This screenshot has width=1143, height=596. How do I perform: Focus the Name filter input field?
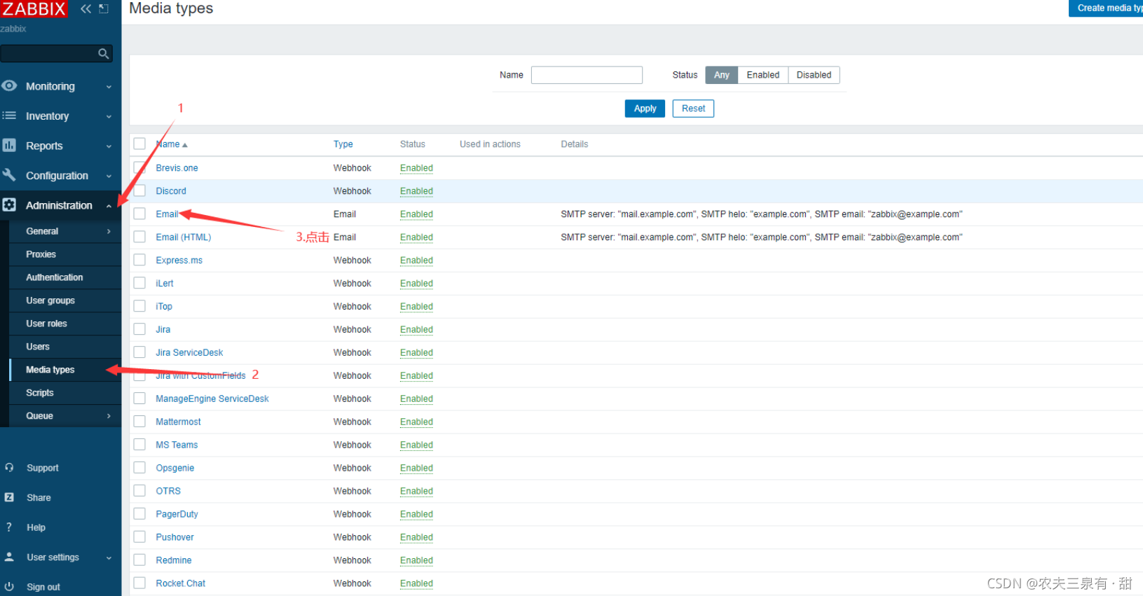[x=587, y=75]
